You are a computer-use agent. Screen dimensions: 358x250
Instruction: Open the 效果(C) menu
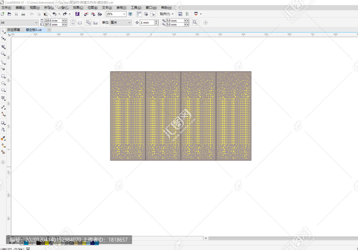tap(78, 8)
